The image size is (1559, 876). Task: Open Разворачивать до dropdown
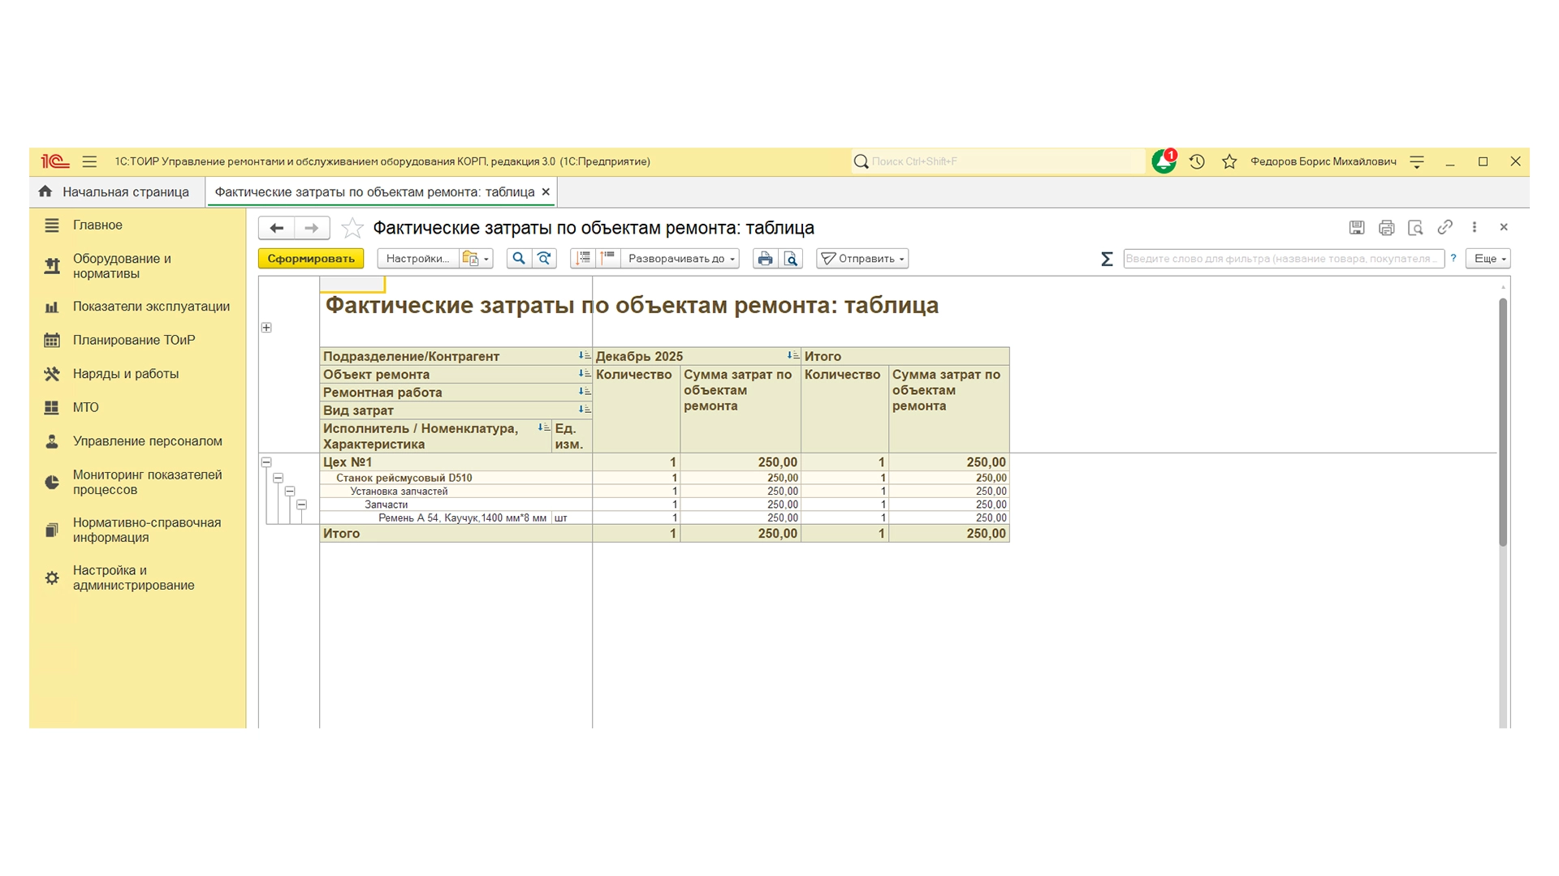pos(681,259)
